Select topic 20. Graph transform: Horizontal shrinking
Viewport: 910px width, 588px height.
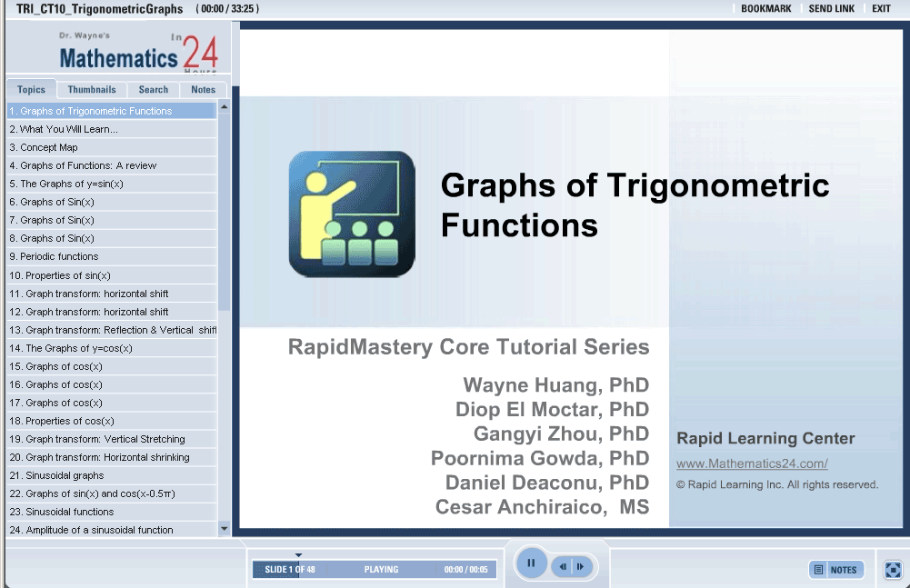point(112,457)
